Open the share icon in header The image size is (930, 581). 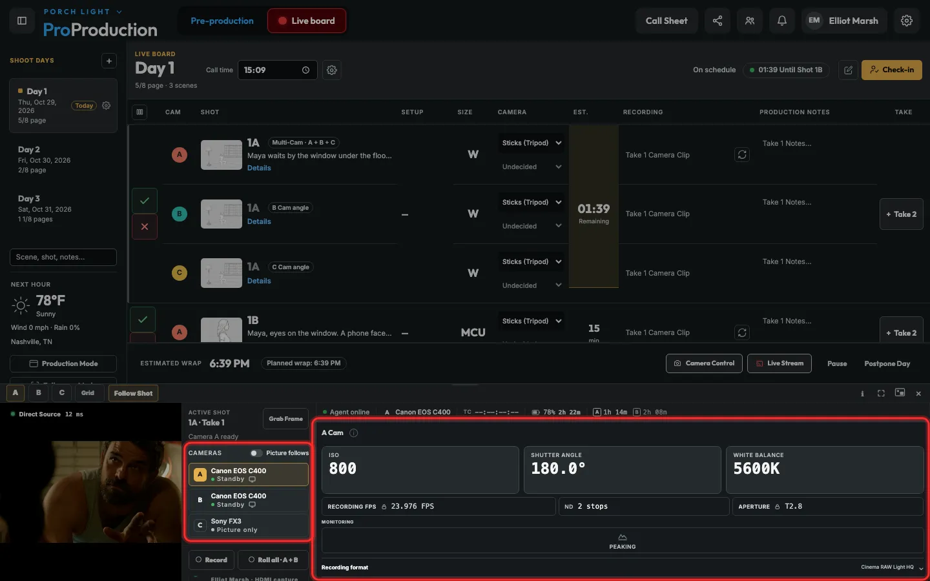point(718,21)
